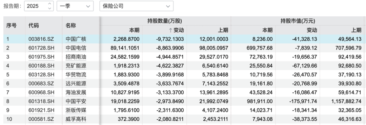Sort by 本期 under 持股市值
The width and height of the screenshot is (366, 125).
(x=267, y=30)
